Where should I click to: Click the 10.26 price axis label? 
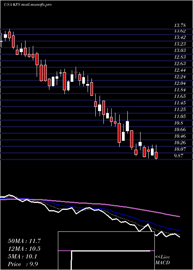click(180, 143)
